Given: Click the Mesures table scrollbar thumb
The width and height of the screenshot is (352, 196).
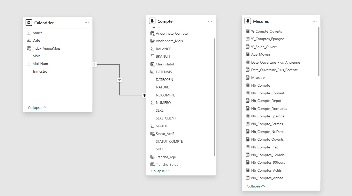Looking at the screenshot, I should [319, 52].
